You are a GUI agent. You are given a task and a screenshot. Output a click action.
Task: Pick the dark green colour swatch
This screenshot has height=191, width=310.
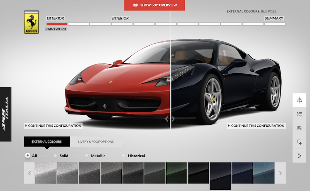[x=177, y=173]
